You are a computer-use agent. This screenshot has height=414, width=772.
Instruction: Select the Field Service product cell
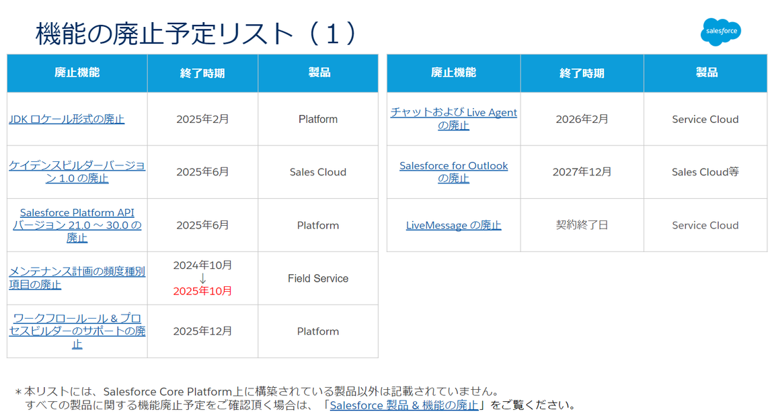[318, 278]
